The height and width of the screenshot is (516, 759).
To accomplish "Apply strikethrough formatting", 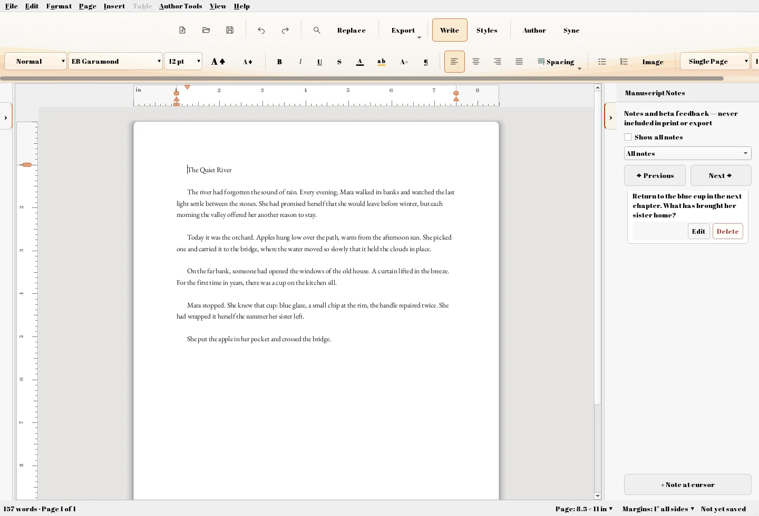I will [x=339, y=62].
